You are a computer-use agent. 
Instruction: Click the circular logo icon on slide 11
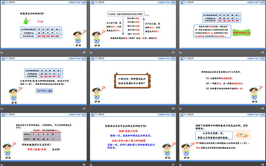pyautogui.click(x=92, y=3)
